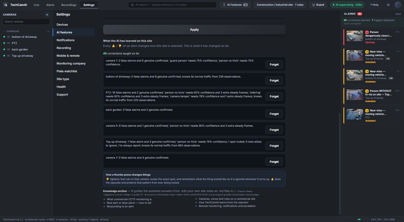This screenshot has height=222, width=404.
Task: Click the camera icon beside bottom of driveway
Action: coord(8,37)
